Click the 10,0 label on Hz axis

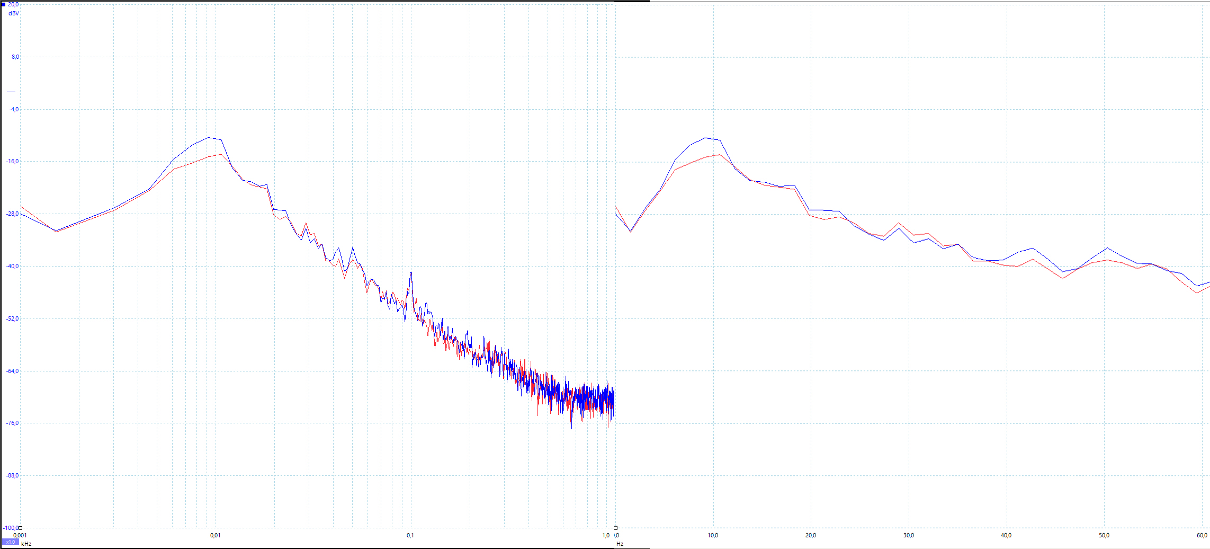(x=713, y=535)
